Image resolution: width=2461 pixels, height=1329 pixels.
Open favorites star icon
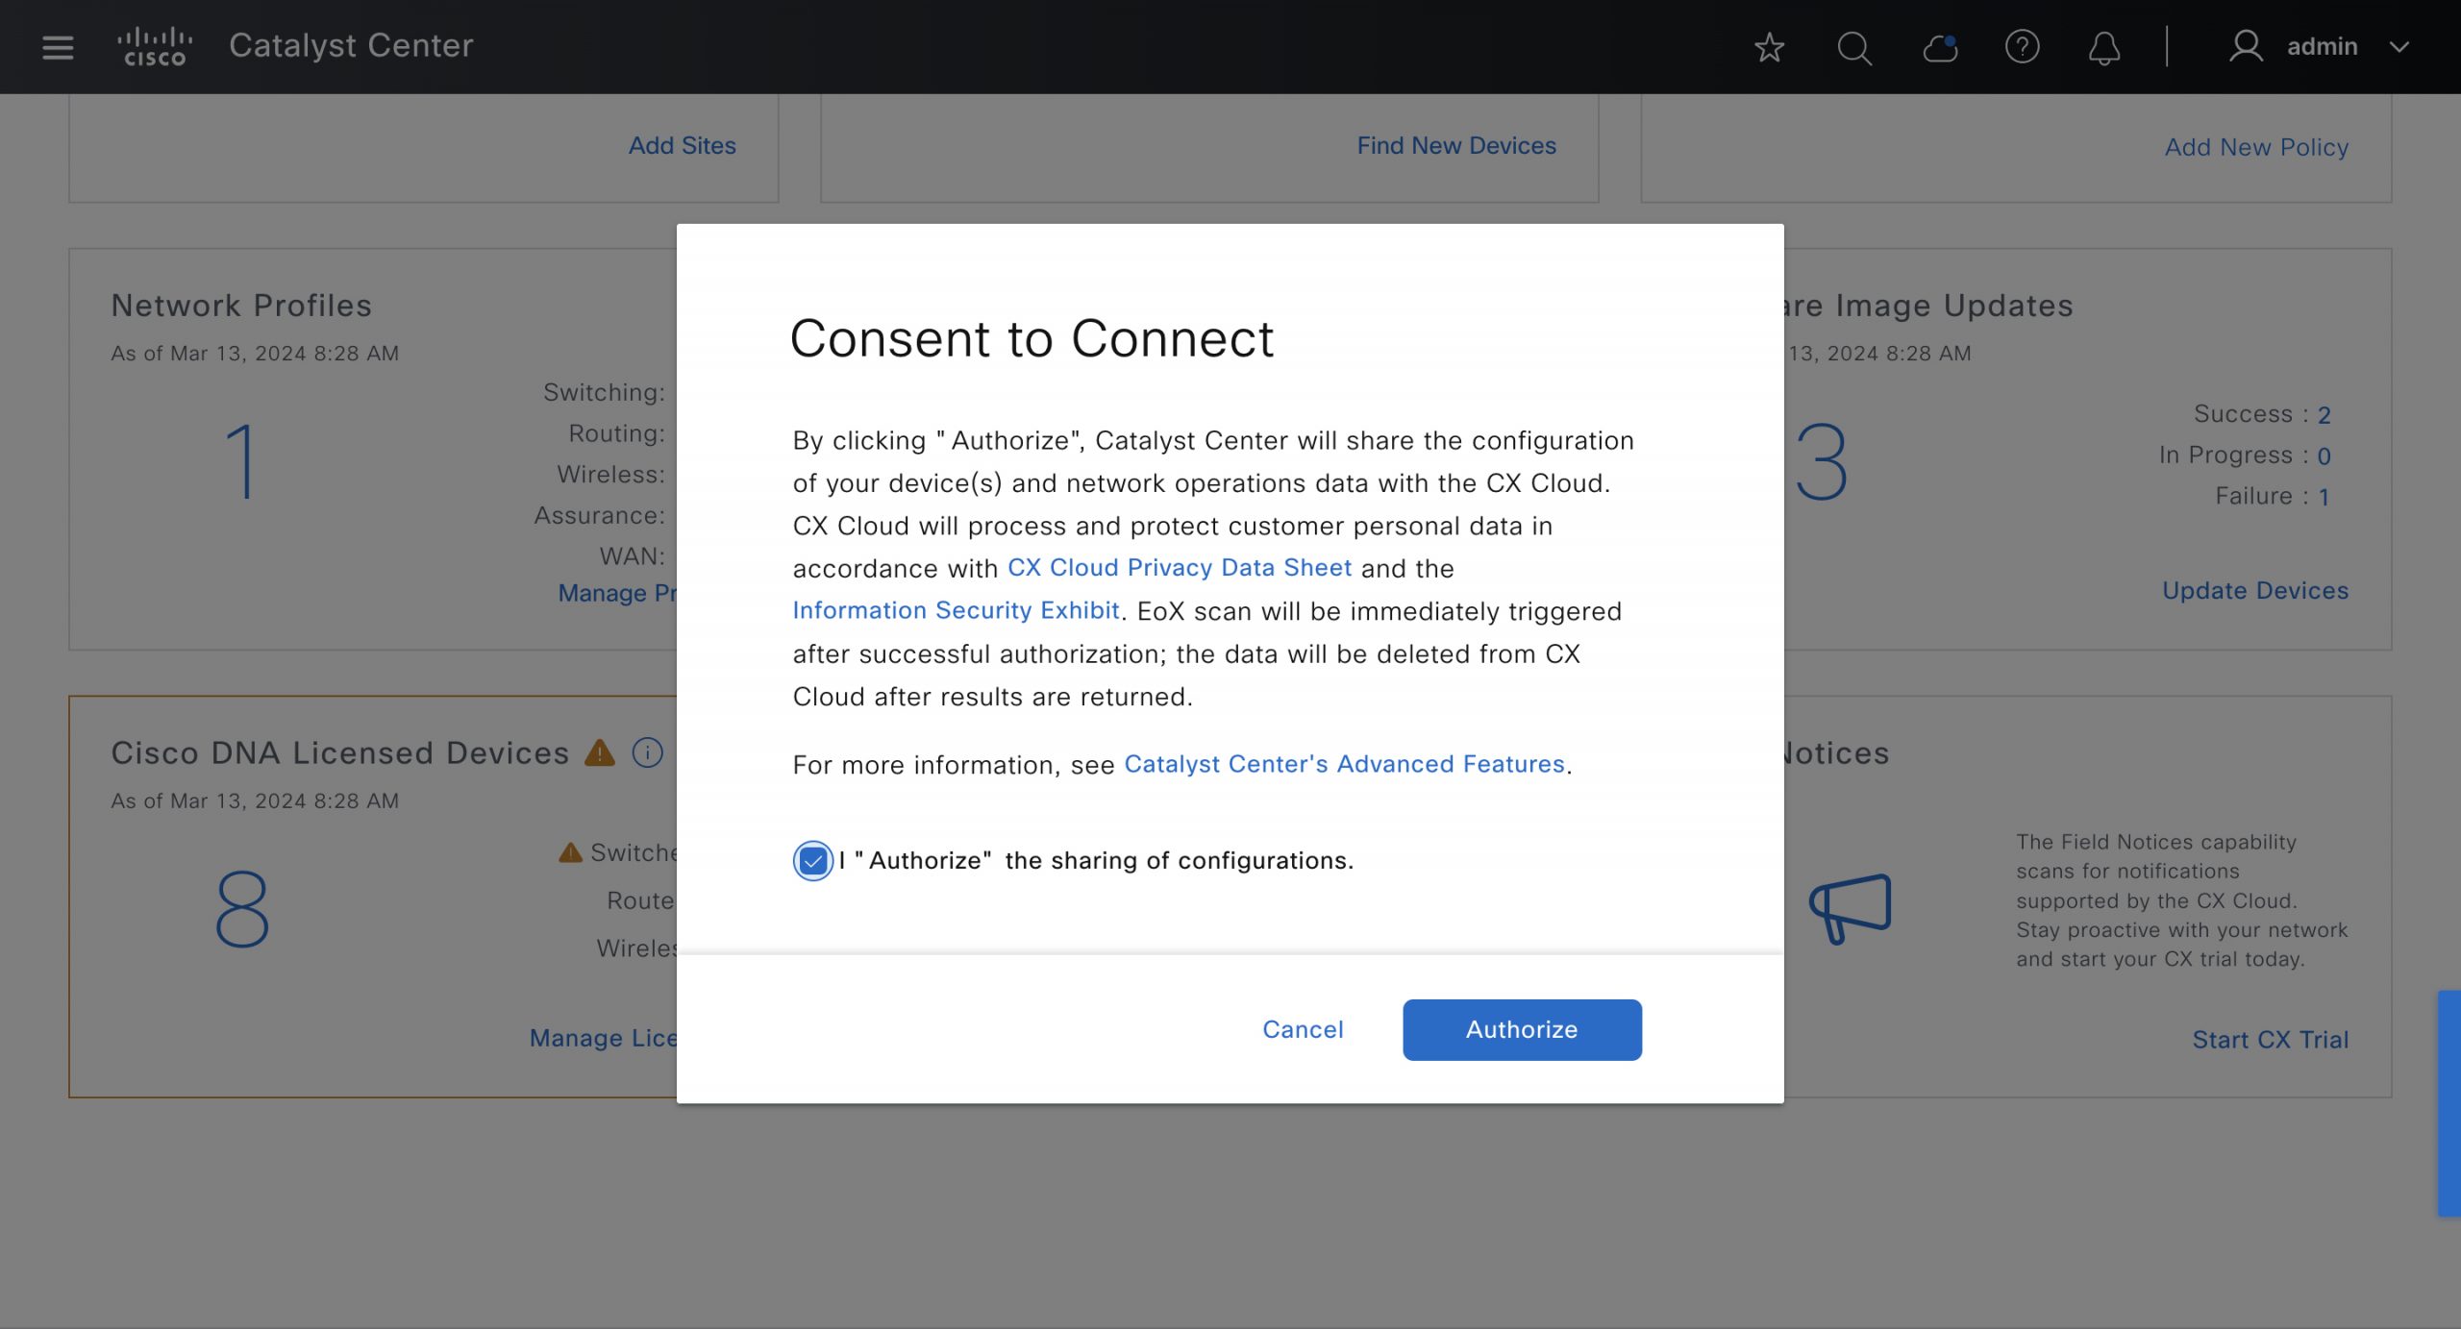[x=1769, y=47]
